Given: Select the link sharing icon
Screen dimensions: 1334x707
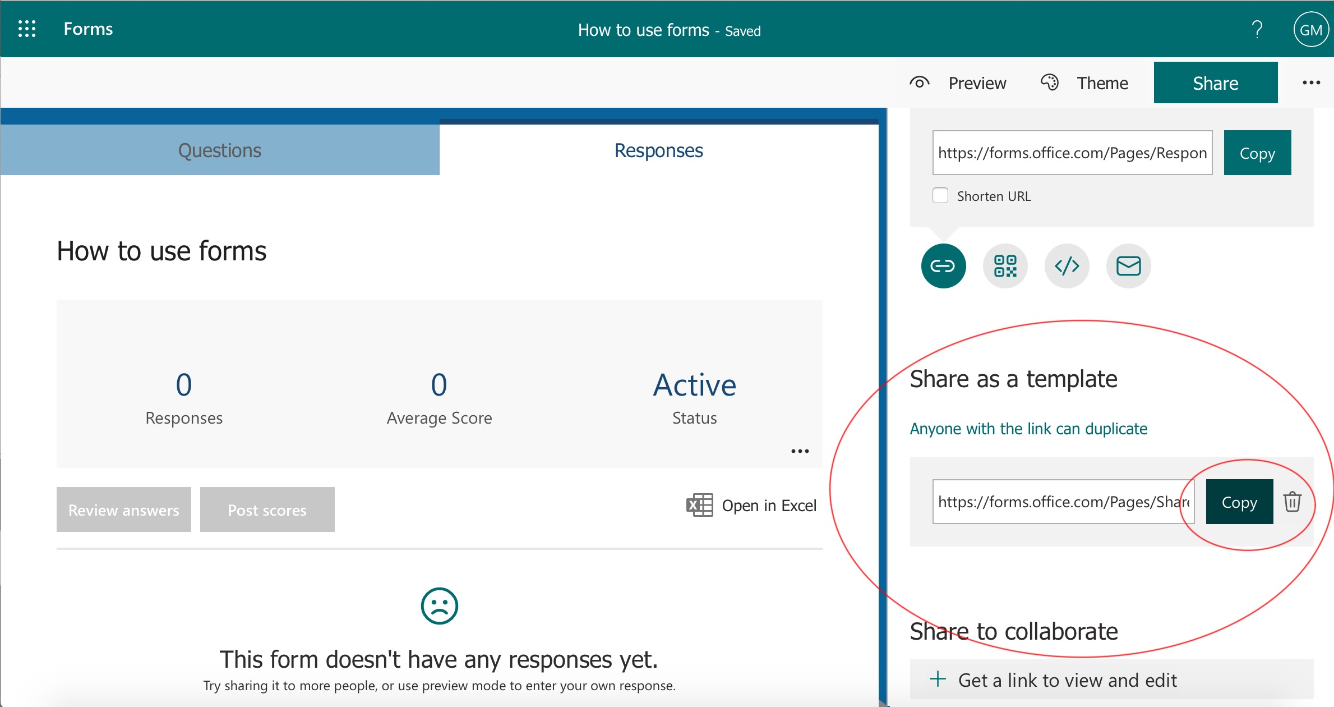Looking at the screenshot, I should pos(943,266).
